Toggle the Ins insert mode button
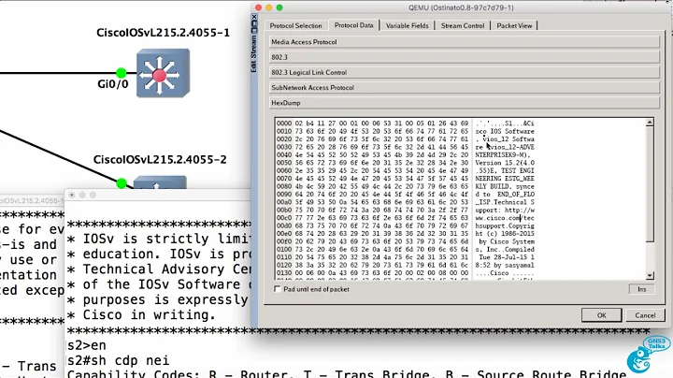673x378 pixels. click(641, 289)
